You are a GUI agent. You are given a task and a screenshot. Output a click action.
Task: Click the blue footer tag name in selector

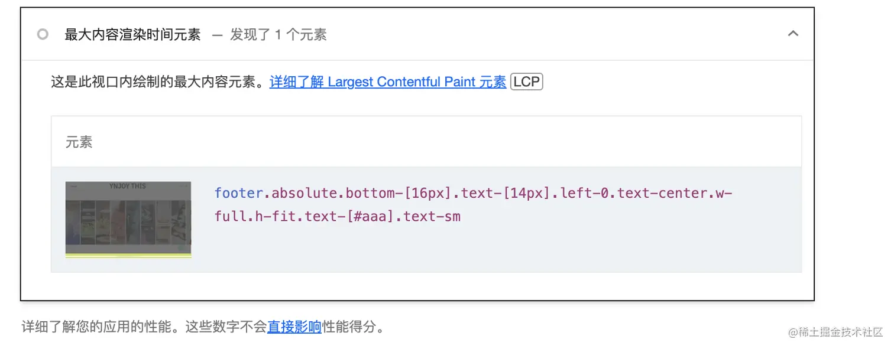point(238,193)
